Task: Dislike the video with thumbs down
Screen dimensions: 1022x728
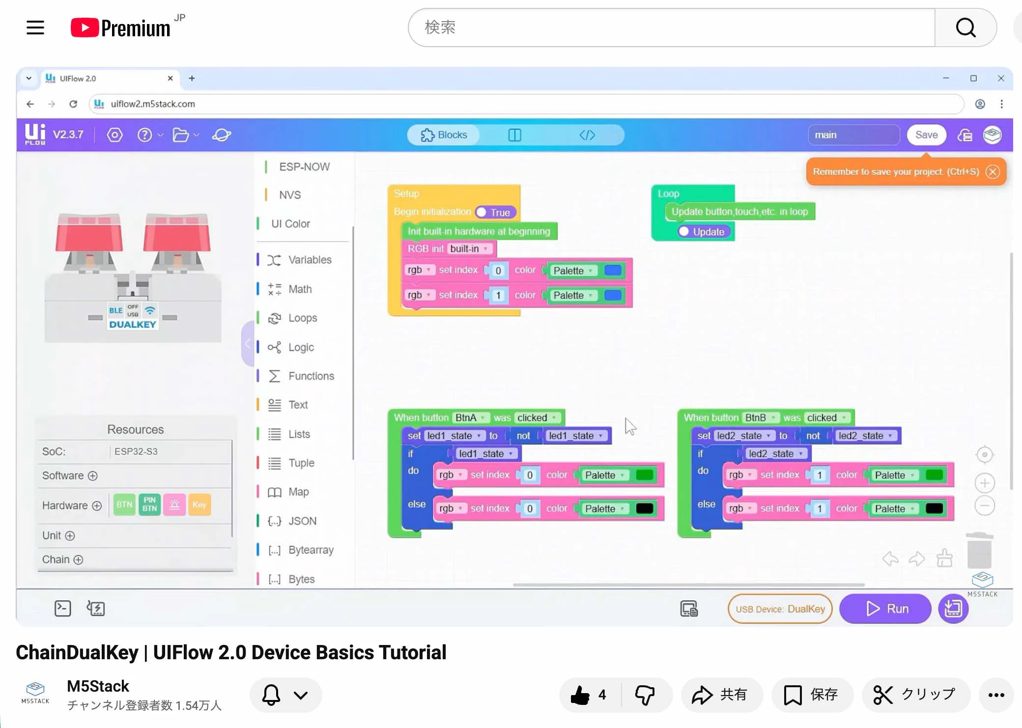Action: tap(645, 695)
